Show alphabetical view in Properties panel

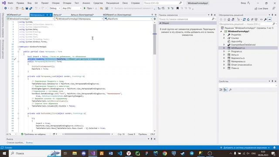[225, 90]
